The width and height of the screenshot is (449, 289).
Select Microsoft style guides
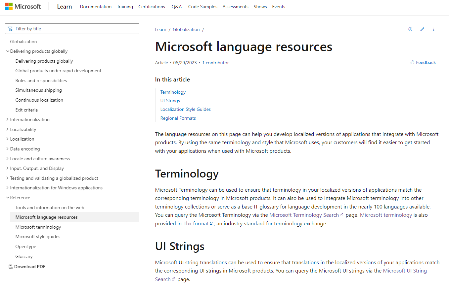coord(38,237)
